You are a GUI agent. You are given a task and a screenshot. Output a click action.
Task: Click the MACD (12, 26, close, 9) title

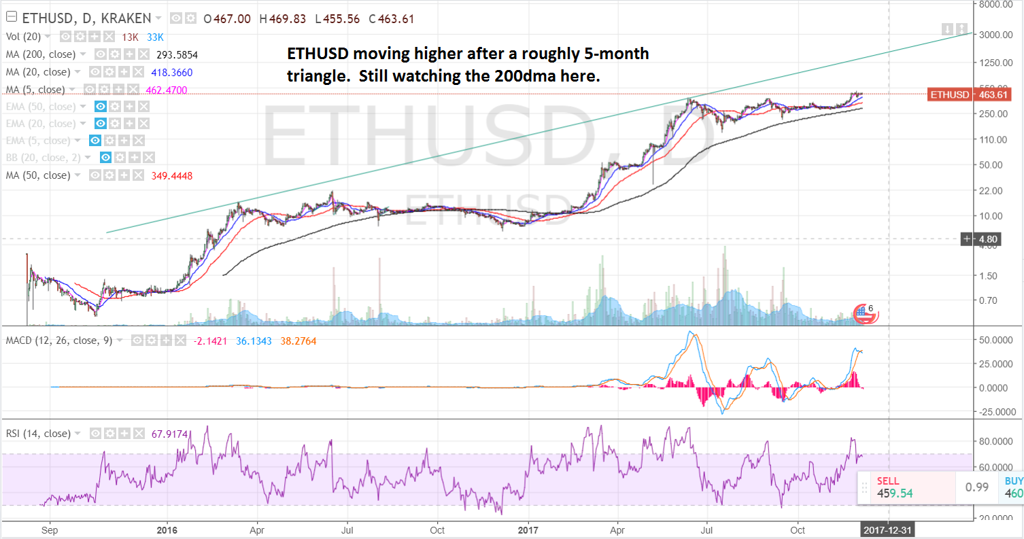(x=58, y=340)
